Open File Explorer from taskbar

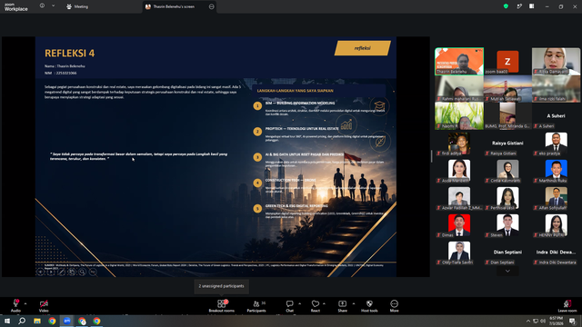point(37,321)
